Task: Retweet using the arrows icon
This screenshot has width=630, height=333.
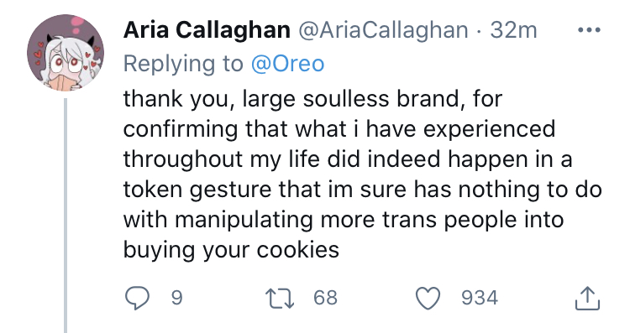Action: coord(280,299)
